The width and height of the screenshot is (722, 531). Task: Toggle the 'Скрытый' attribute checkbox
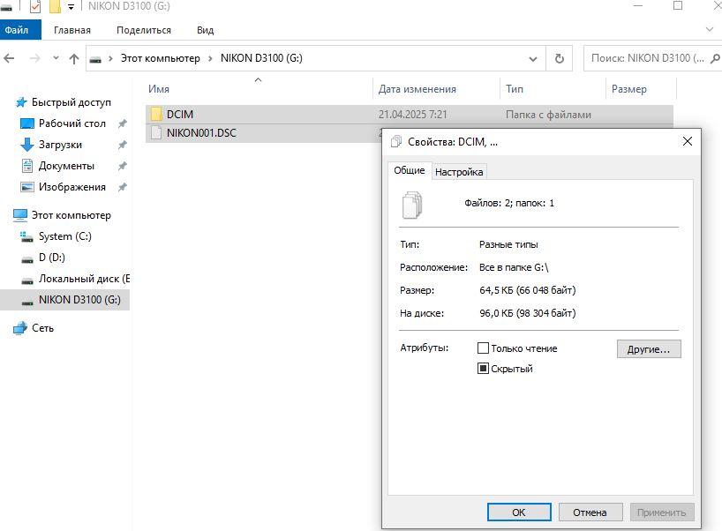click(483, 368)
